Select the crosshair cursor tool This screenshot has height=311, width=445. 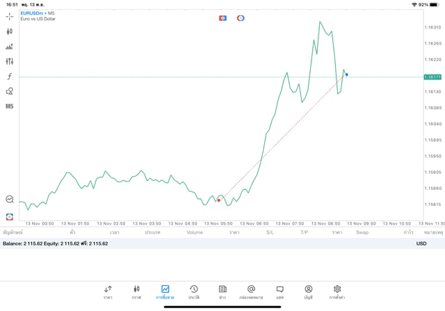9,16
